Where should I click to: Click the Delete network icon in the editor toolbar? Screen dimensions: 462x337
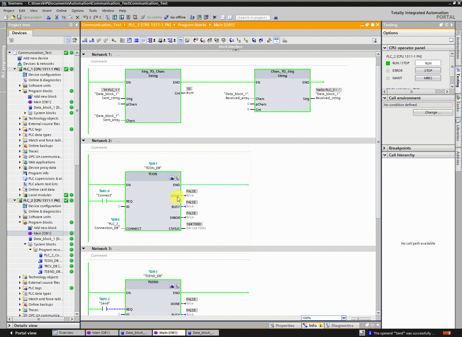click(92, 40)
